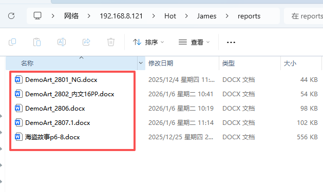This screenshot has height=192, width=323.
Task: Sort by the 大小 column header
Action: [301, 63]
